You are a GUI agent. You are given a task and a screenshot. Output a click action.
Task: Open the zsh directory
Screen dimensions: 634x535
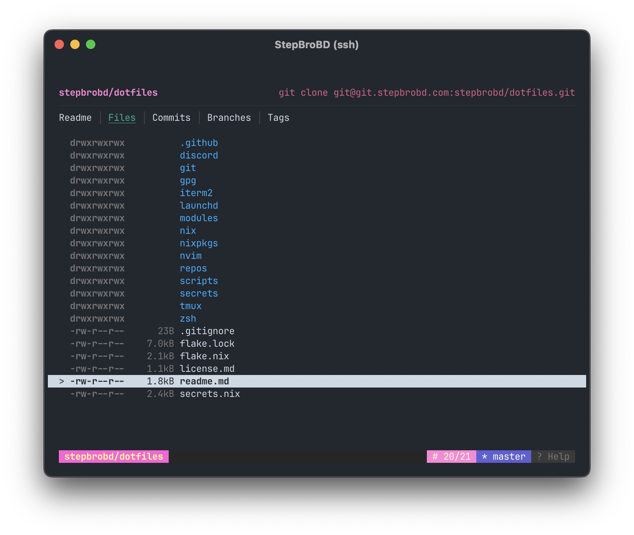[x=188, y=318]
